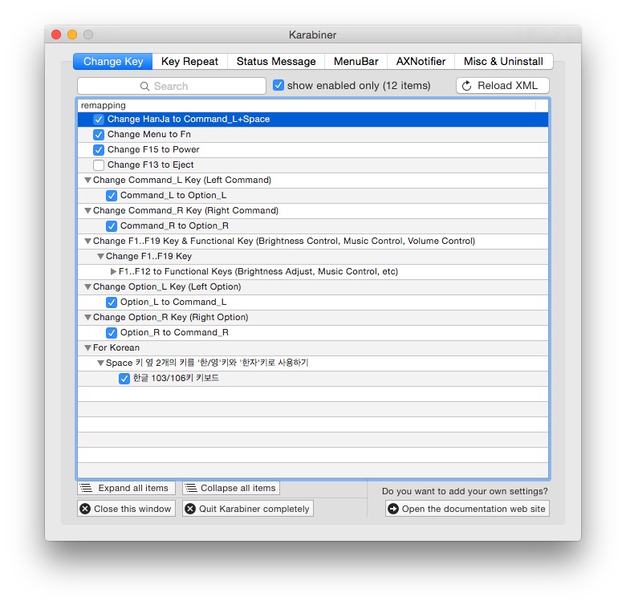626x605 pixels.
Task: Open the Key Repeat tab
Action: pos(189,62)
